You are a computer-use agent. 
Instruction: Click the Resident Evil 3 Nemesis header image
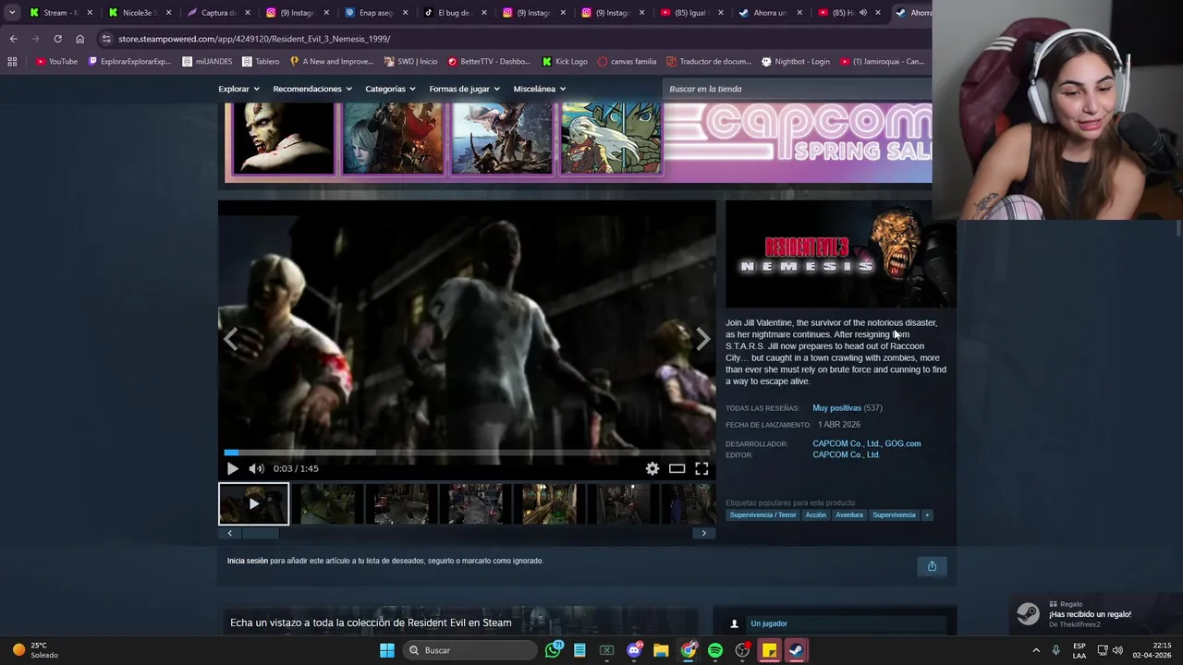point(841,254)
